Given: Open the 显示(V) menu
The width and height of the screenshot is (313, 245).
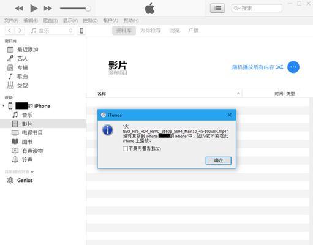Looking at the screenshot, I should [70, 21].
